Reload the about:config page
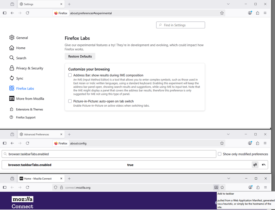 point(28,143)
